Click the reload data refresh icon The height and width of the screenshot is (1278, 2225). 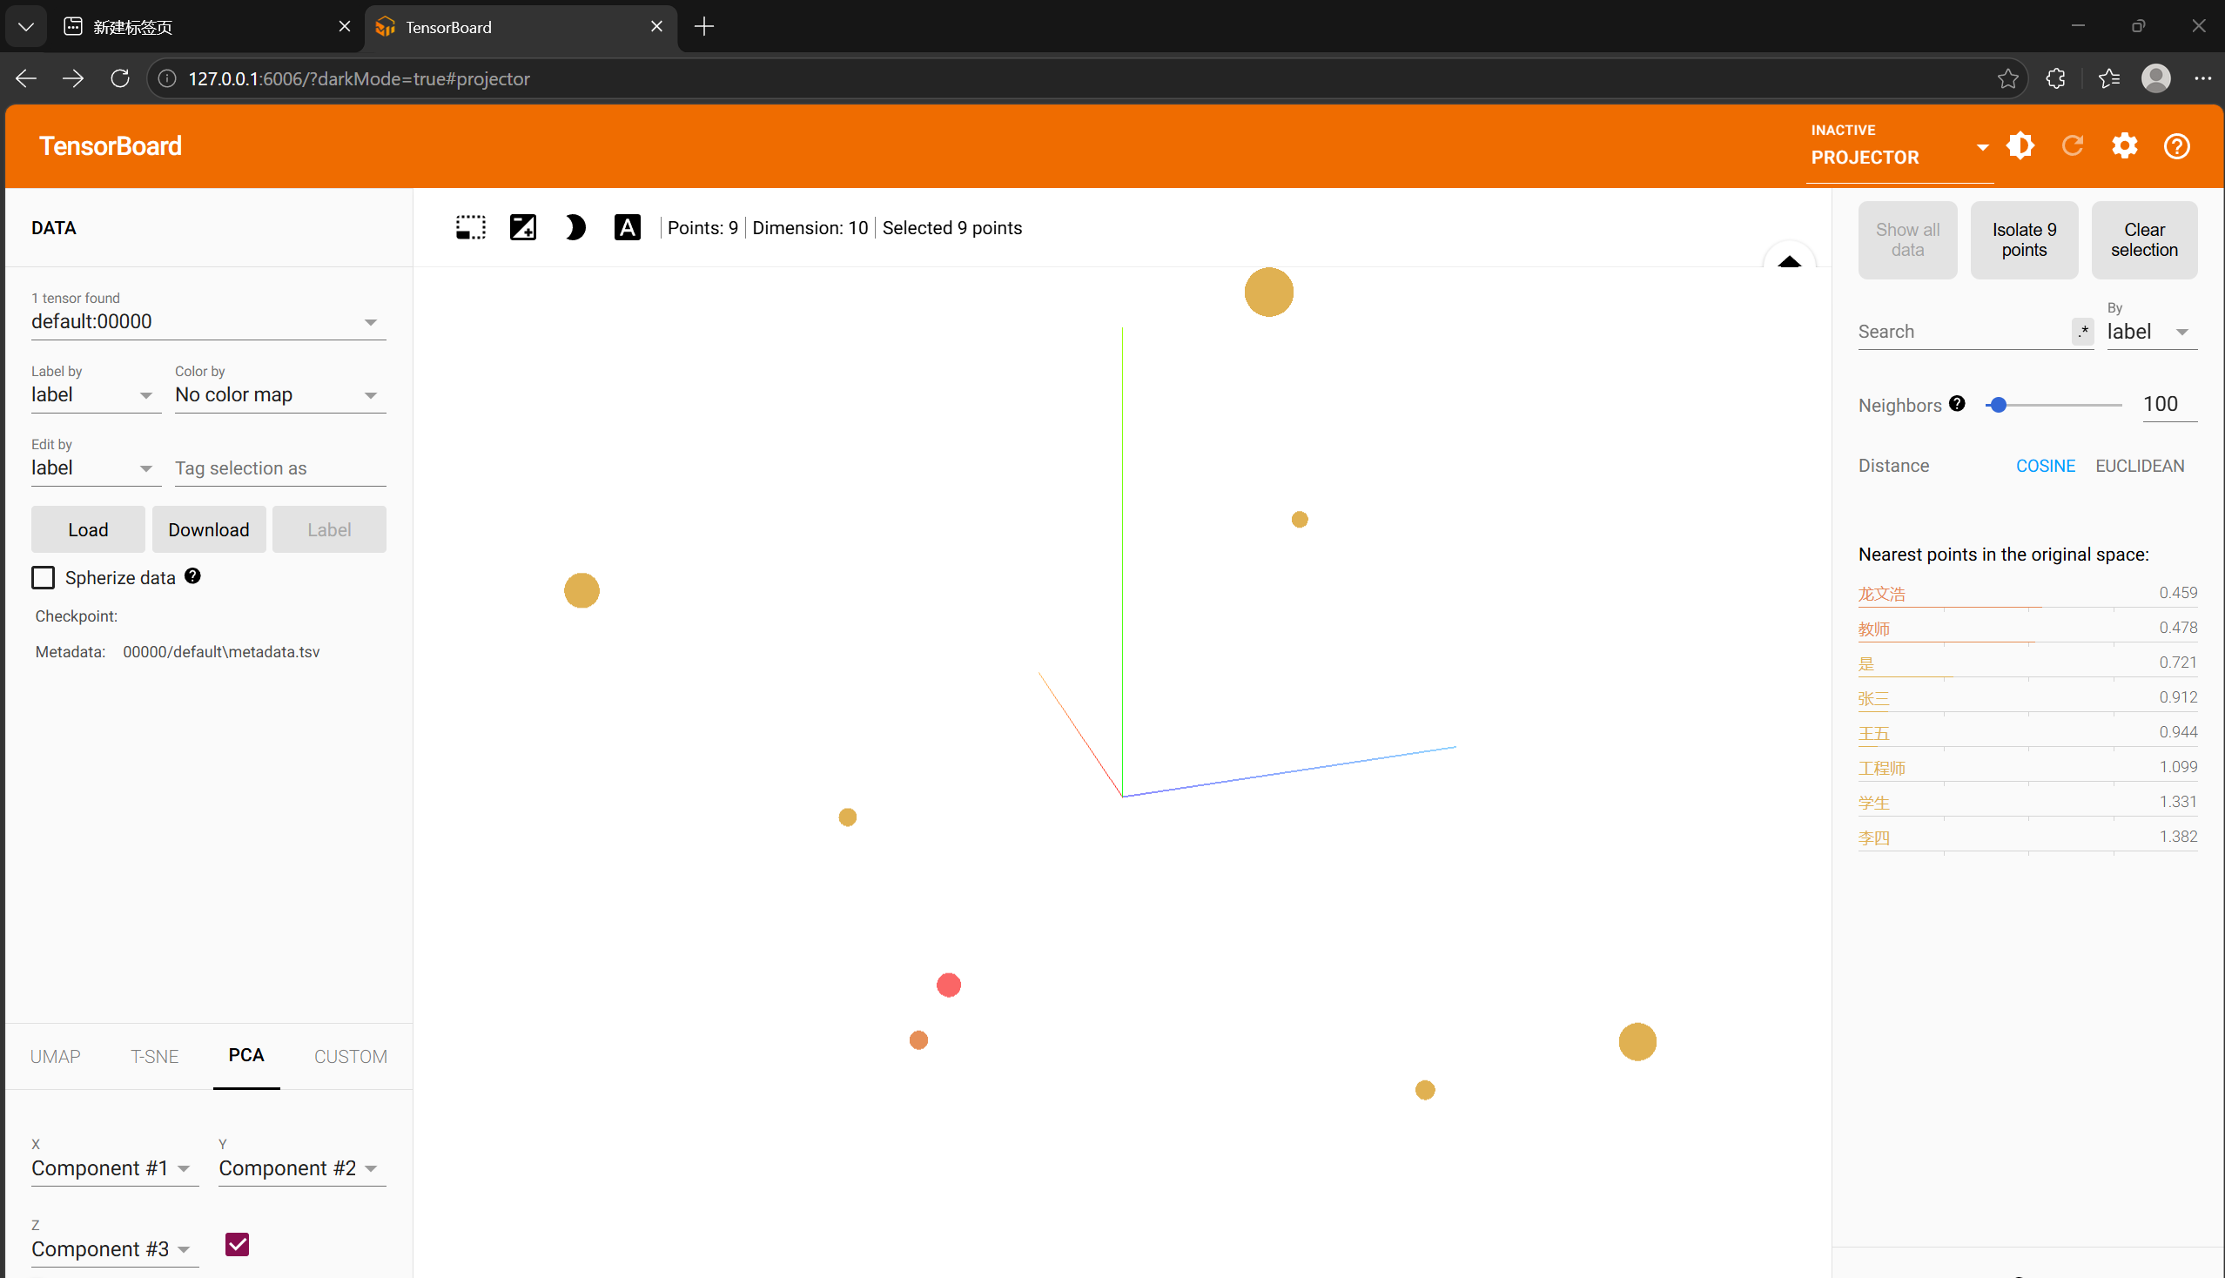(x=2073, y=145)
